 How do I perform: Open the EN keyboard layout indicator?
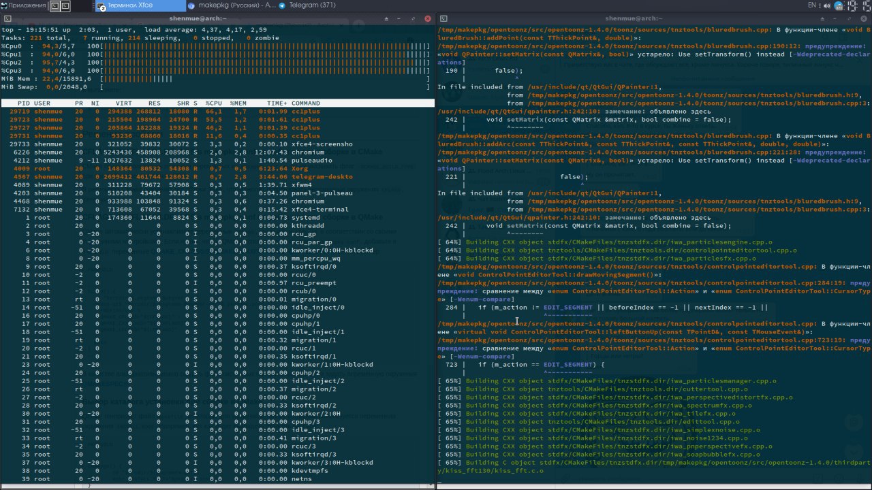(x=812, y=5)
